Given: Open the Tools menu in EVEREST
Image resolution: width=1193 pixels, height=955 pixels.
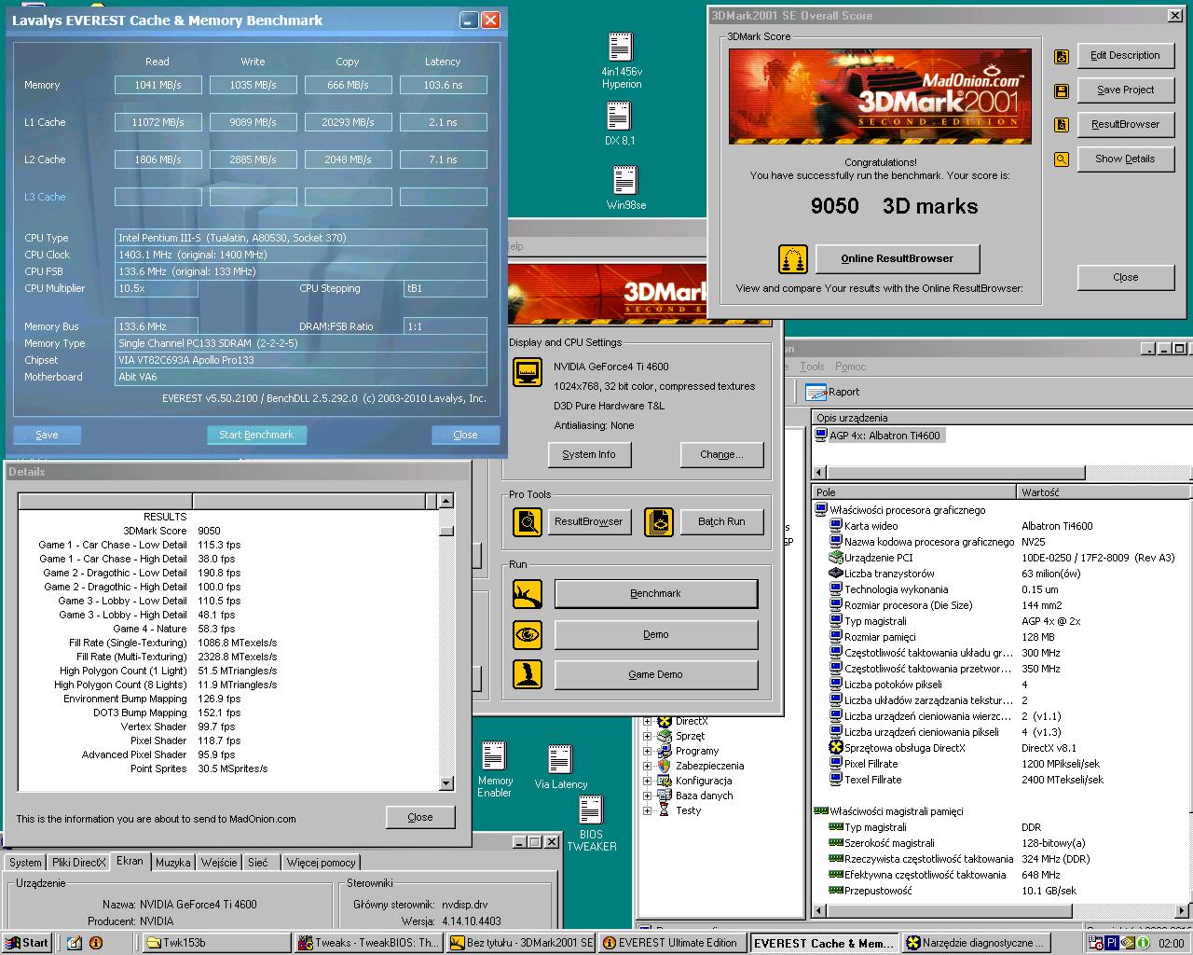Looking at the screenshot, I should point(812,367).
